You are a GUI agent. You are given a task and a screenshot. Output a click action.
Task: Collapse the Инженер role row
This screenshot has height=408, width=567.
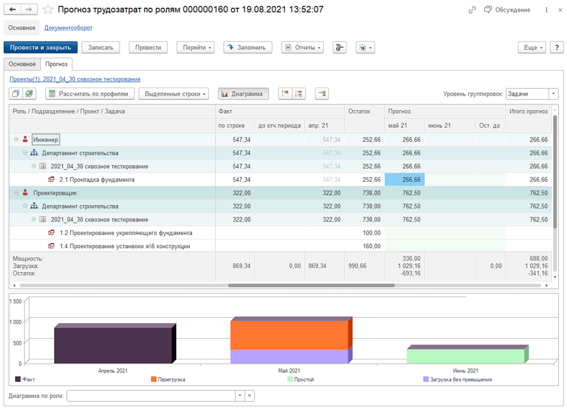16,139
